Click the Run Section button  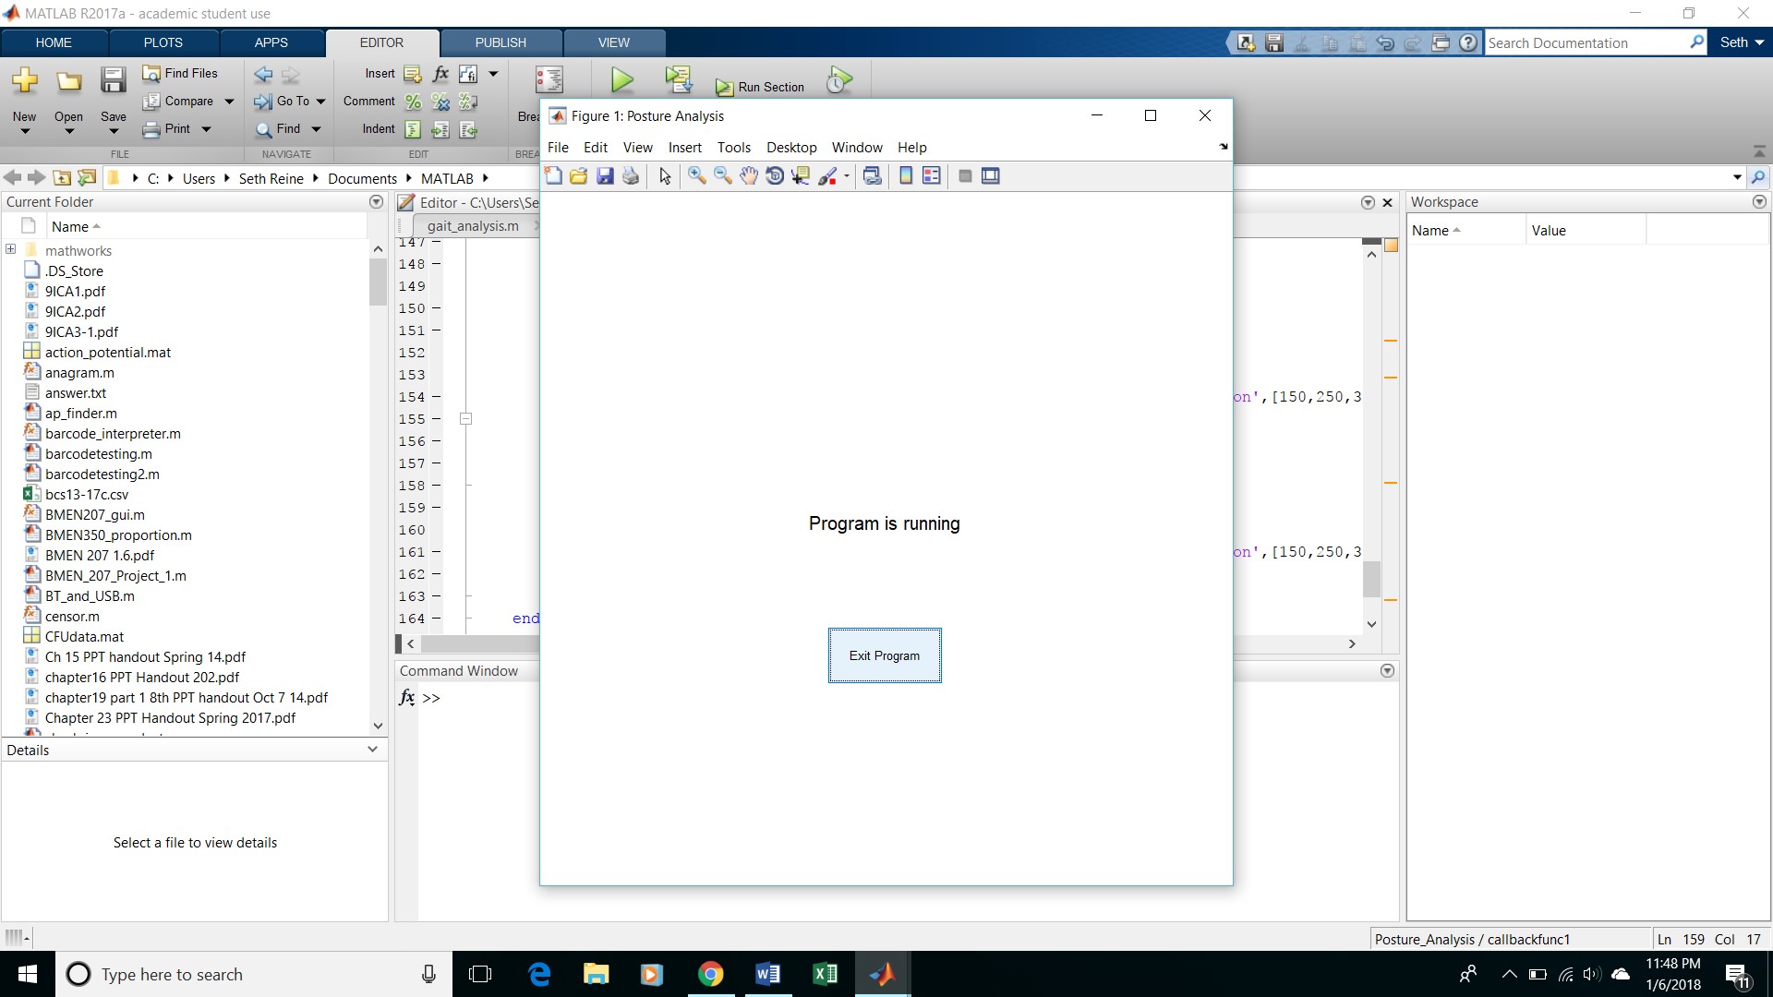pyautogui.click(x=760, y=87)
